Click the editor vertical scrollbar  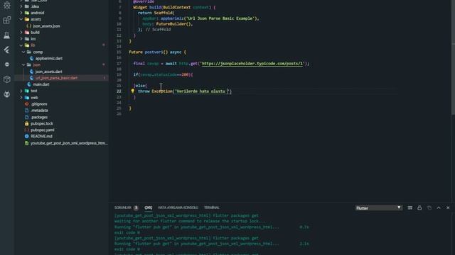[453, 58]
